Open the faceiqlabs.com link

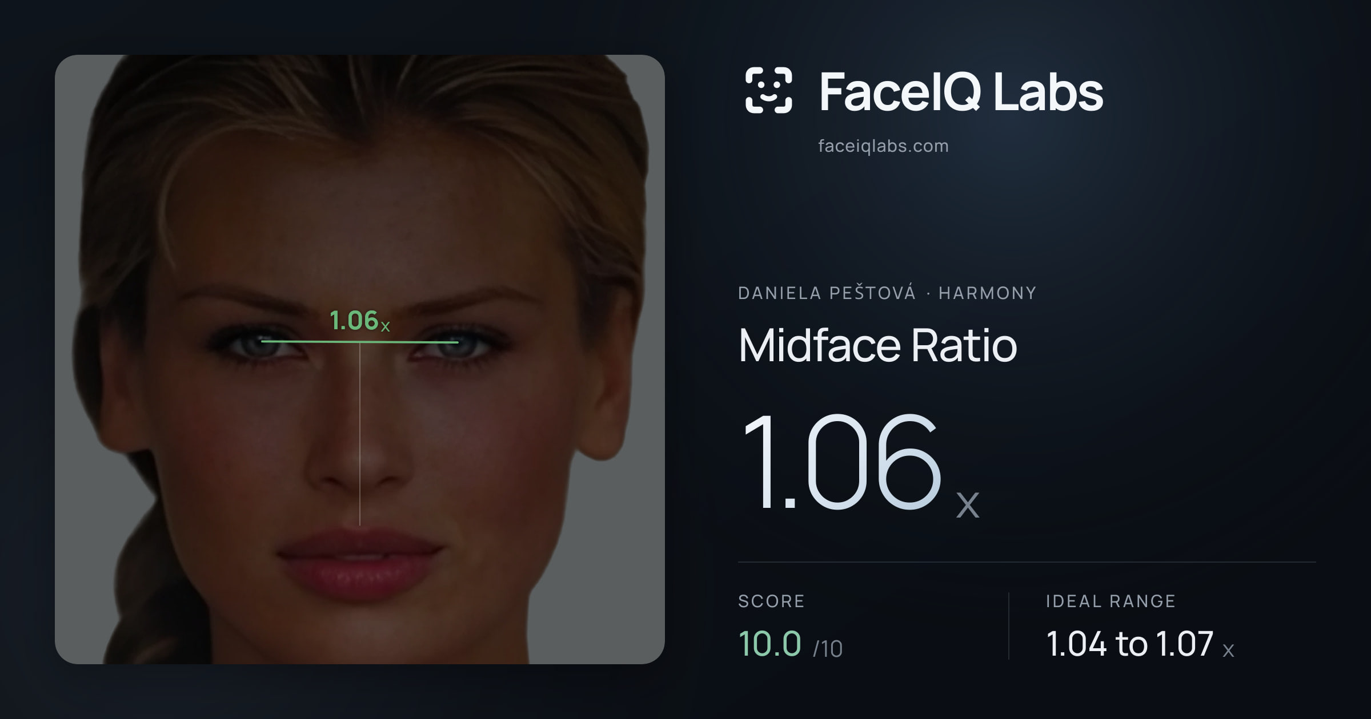pyautogui.click(x=883, y=146)
